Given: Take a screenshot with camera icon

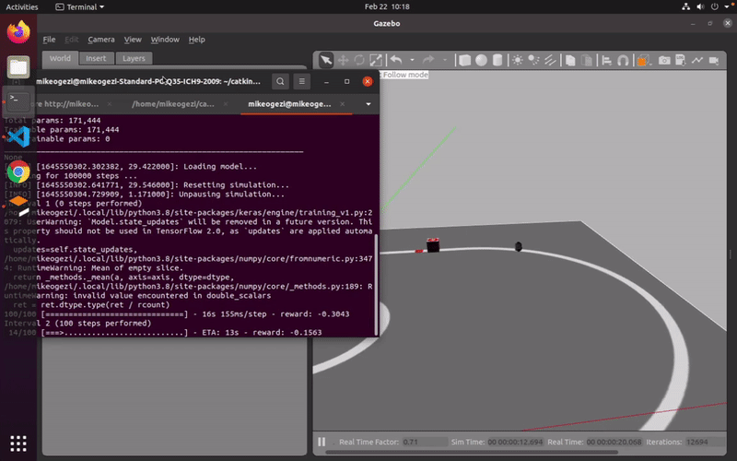Looking at the screenshot, I should (x=664, y=60).
